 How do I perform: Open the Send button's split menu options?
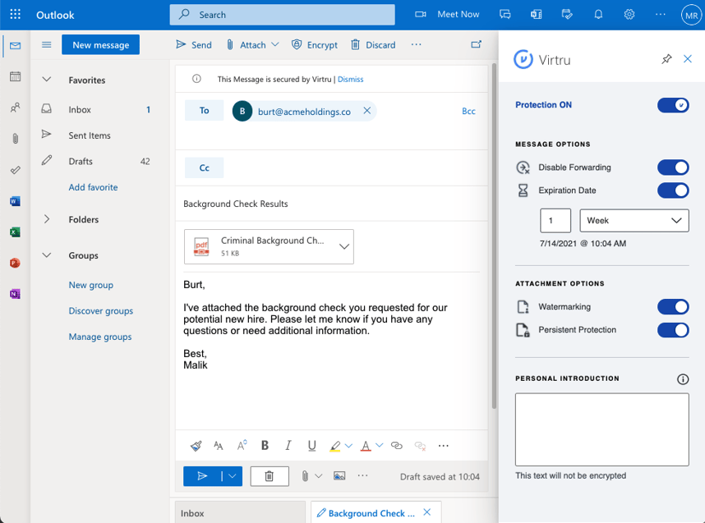click(x=231, y=476)
